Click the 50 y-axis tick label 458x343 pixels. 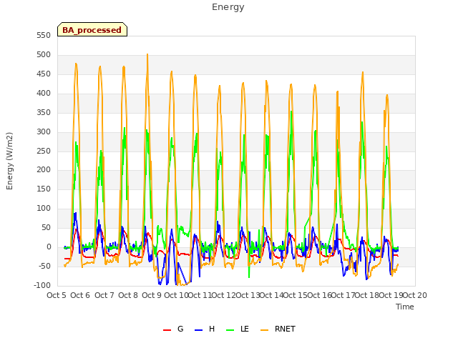click(x=46, y=227)
